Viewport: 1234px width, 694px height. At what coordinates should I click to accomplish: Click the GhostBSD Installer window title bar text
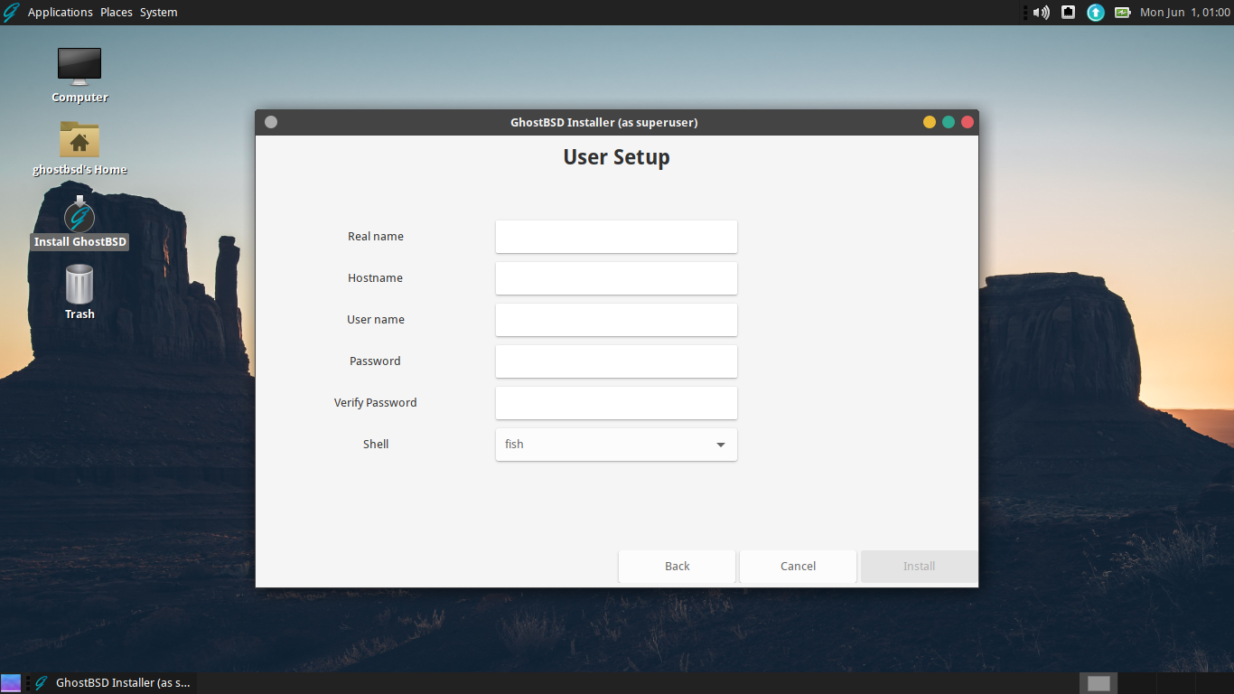[603, 123]
